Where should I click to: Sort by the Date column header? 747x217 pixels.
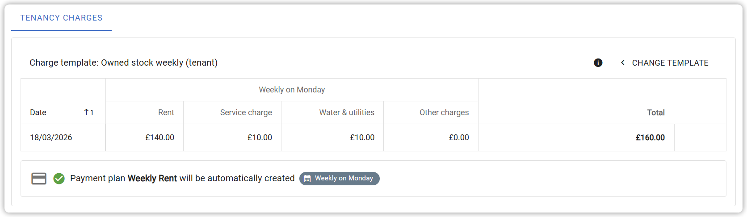point(38,113)
